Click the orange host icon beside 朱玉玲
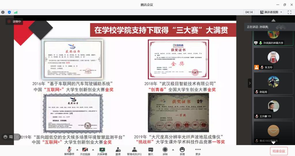The image size is (295, 156). (256, 67)
